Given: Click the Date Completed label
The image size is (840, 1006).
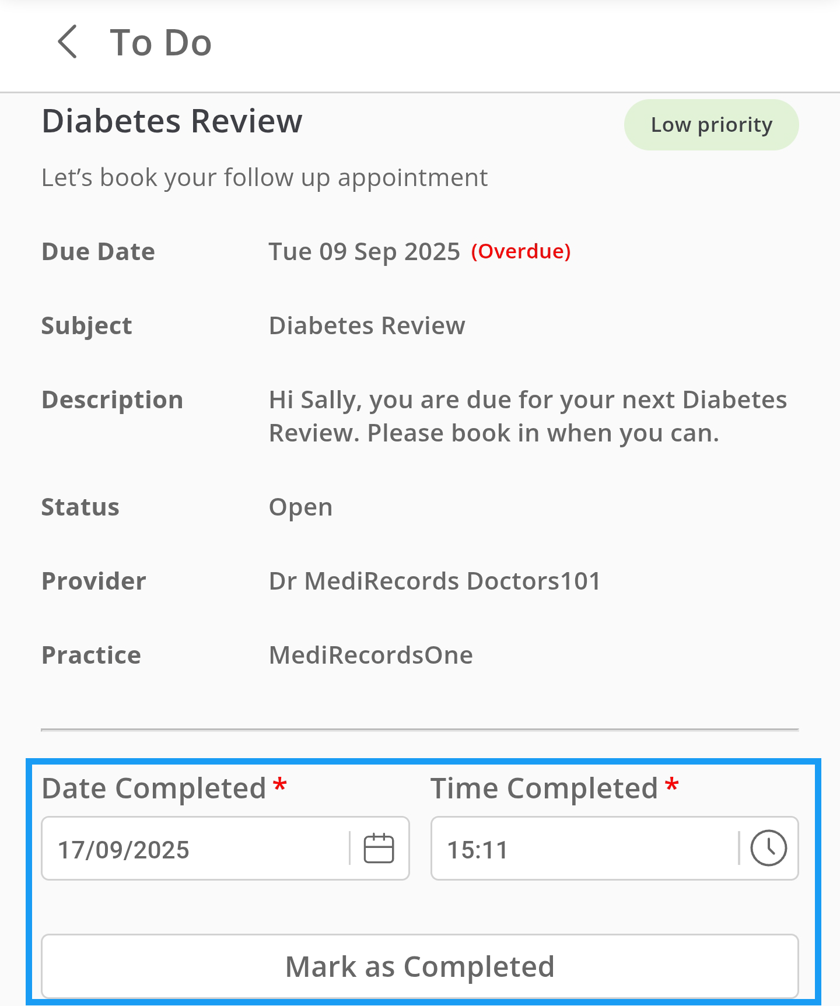Looking at the screenshot, I should click(x=154, y=788).
